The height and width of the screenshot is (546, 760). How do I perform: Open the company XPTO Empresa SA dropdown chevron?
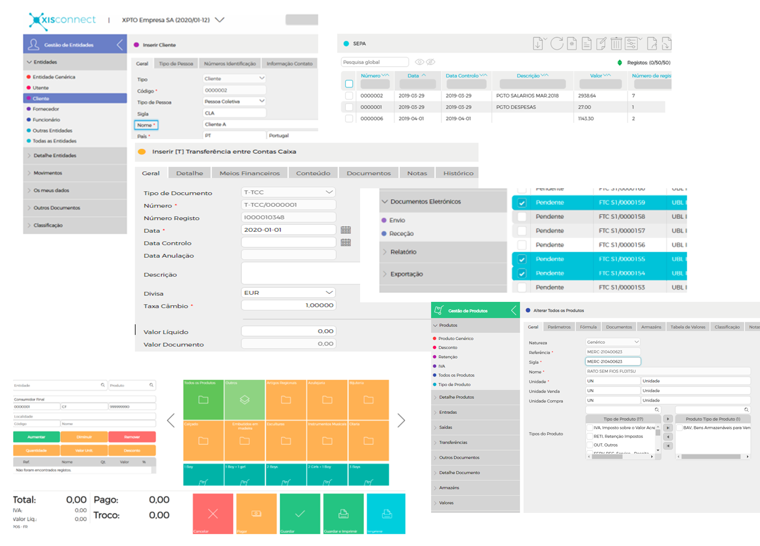(220, 20)
